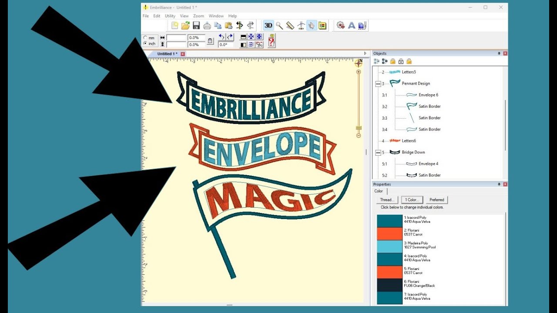Click the rotation angle field showing 0.0°
The height and width of the screenshot is (313, 557).
tap(226, 44)
